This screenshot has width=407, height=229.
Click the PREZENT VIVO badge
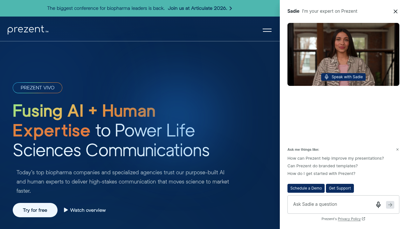pyautogui.click(x=38, y=88)
